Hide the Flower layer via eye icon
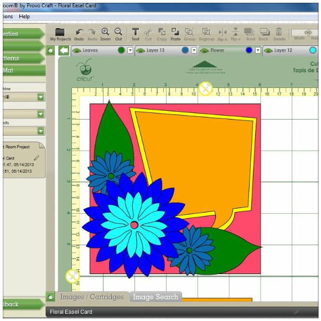 click(x=204, y=50)
